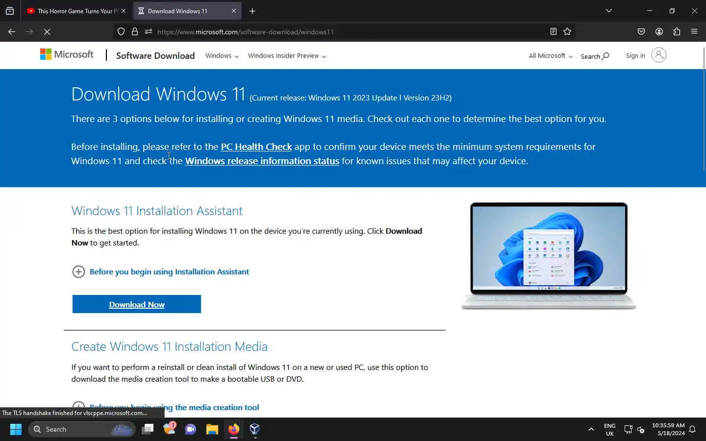Open Firefox application hamburger menu
Screen dimensions: 706x441
coord(694,31)
